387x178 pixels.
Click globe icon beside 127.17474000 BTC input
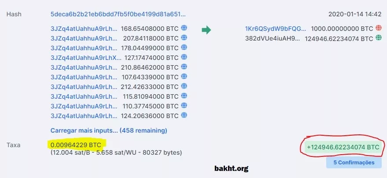point(184,57)
